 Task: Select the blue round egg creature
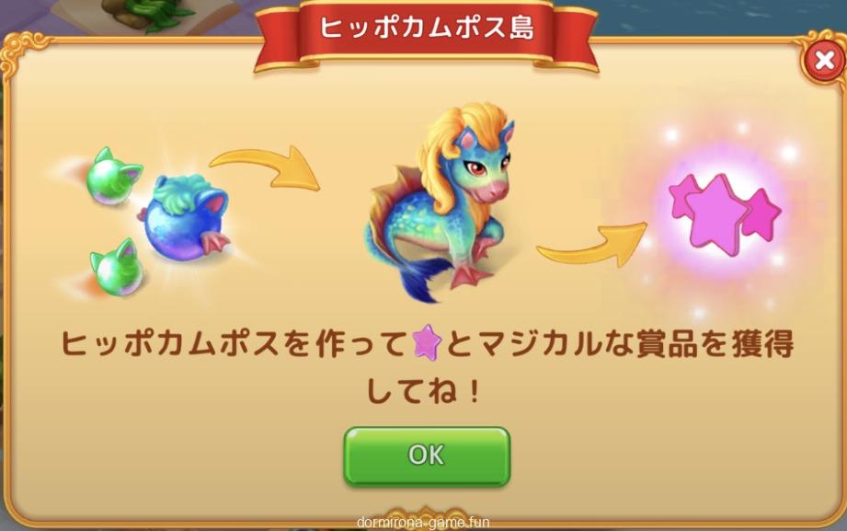click(187, 216)
